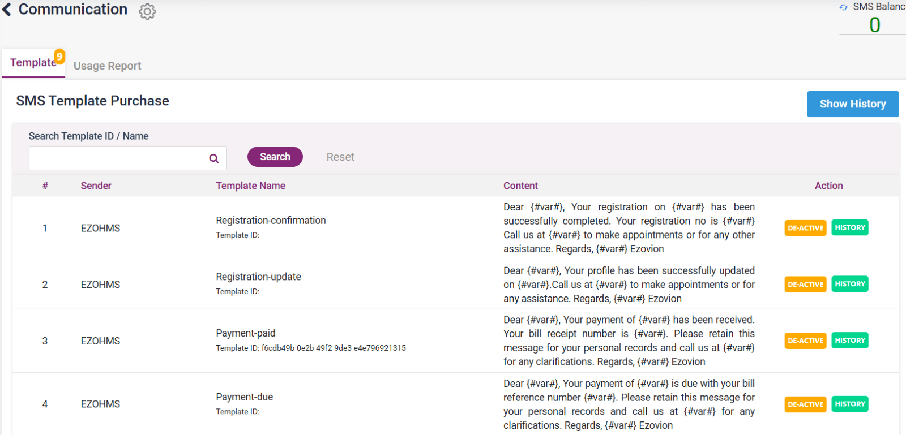This screenshot has width=906, height=435.
Task: De-activate the Registration-confirmation template
Action: coord(805,228)
